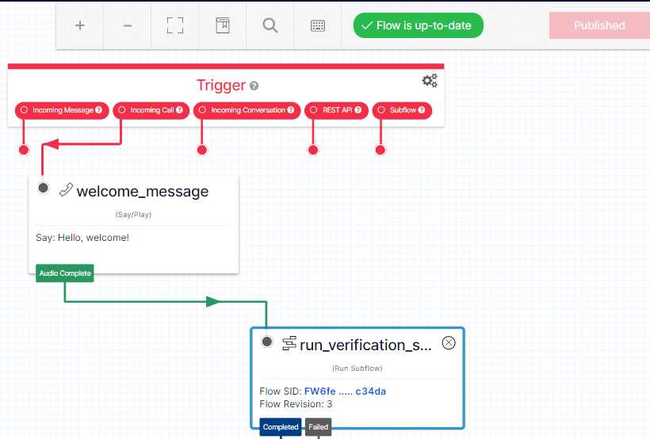Open the search magnifier tool
This screenshot has width=650, height=439.
coord(270,25)
